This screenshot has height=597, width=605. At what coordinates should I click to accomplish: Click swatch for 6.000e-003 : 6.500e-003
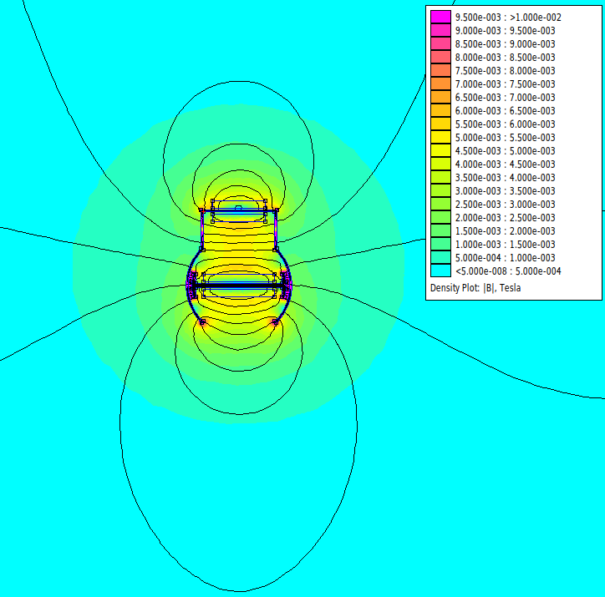click(x=440, y=110)
